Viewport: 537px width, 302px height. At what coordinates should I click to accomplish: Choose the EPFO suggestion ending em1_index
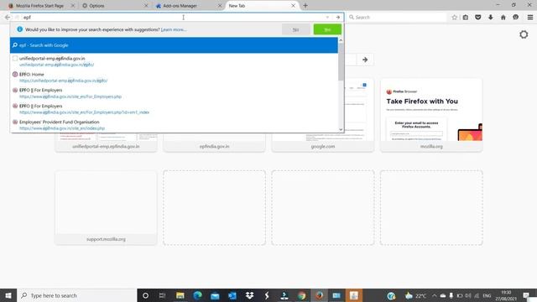[174, 109]
